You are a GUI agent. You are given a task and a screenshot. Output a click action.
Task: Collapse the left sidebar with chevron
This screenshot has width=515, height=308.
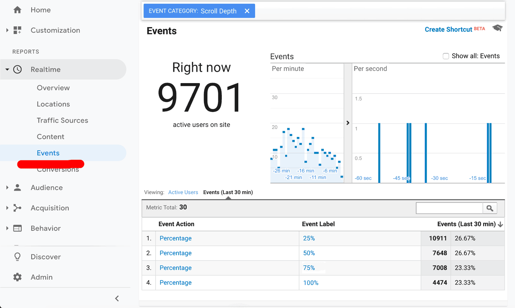point(117,298)
